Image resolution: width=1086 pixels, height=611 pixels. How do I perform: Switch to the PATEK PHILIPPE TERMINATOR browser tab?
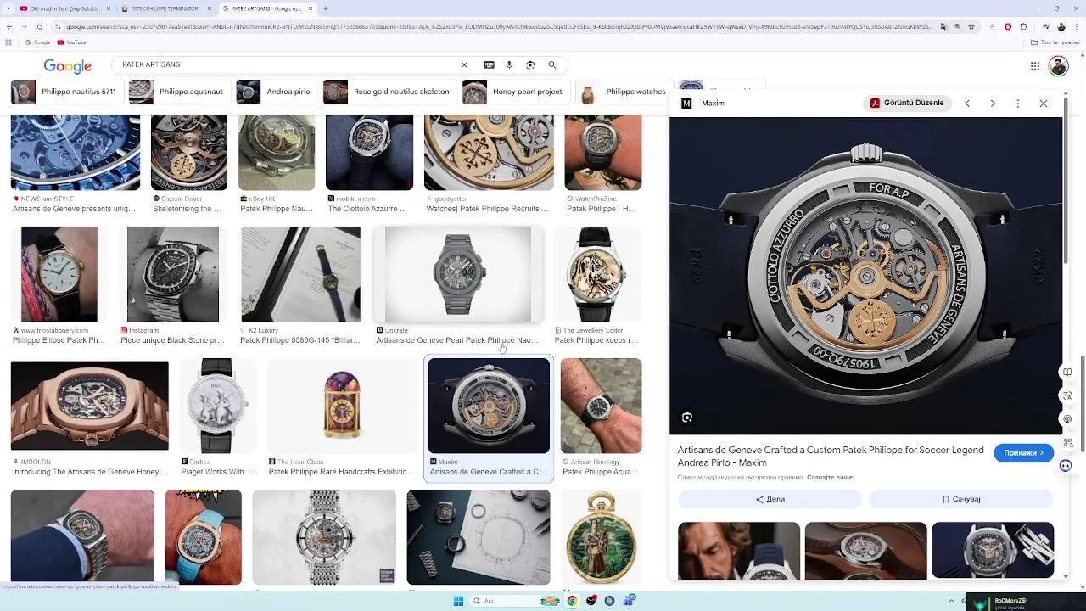click(165, 8)
